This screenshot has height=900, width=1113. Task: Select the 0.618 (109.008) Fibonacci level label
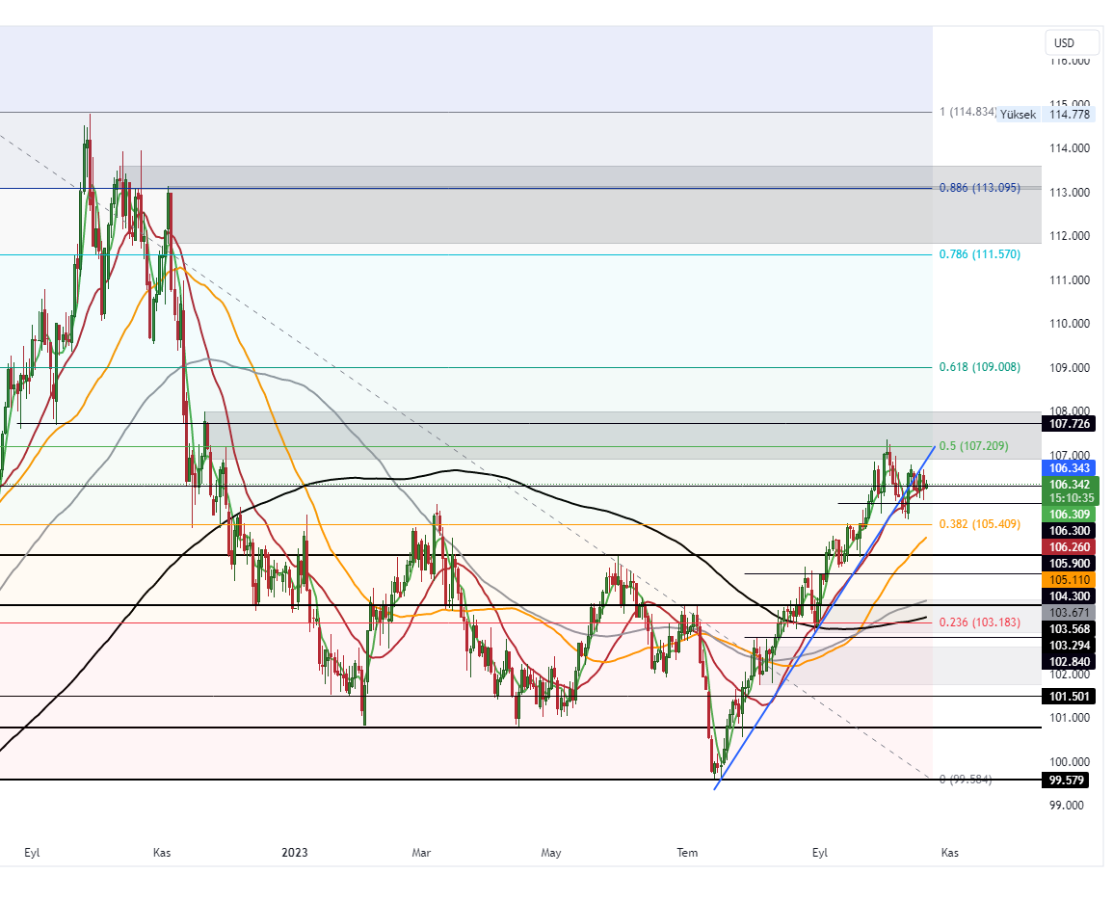(979, 367)
